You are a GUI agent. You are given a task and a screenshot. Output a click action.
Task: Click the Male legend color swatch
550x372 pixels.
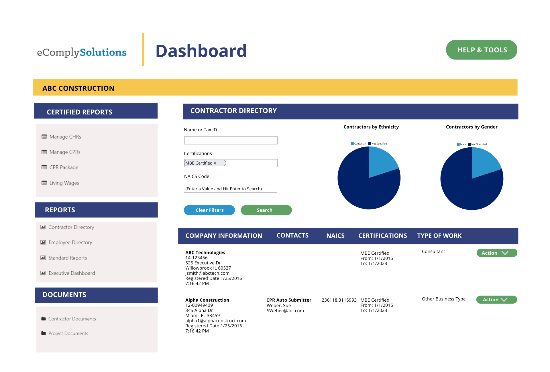pyautogui.click(x=458, y=144)
